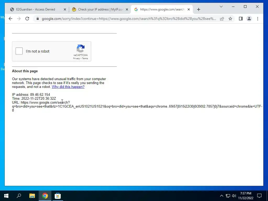Select the google.com/search tab

(x=162, y=9)
